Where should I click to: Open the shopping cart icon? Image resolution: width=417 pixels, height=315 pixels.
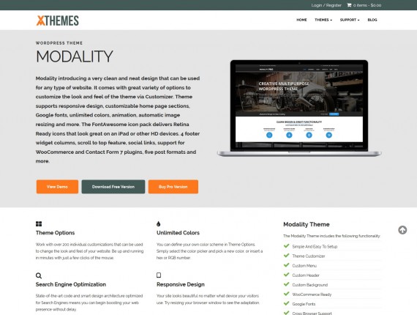tap(349, 5)
